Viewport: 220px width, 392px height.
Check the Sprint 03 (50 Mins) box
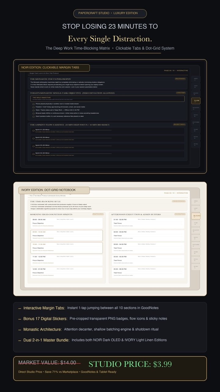(34, 146)
